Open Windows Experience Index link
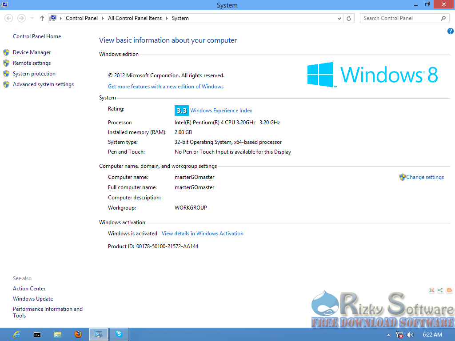 click(x=221, y=111)
